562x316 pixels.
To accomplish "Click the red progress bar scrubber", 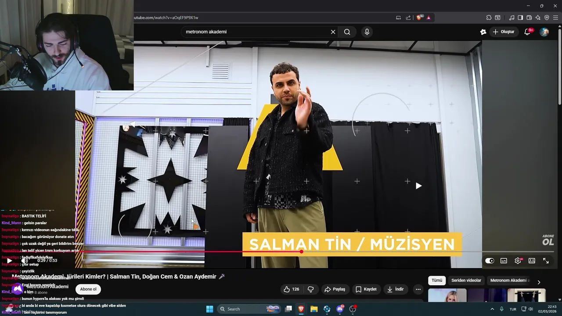I will click(301, 251).
